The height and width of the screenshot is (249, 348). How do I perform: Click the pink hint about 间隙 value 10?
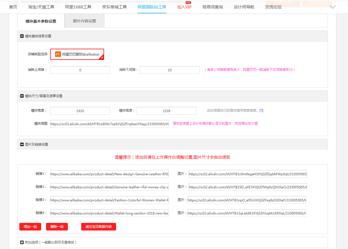(x=250, y=70)
